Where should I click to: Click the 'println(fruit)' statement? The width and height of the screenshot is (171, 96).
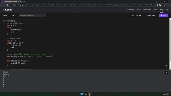[18, 63]
